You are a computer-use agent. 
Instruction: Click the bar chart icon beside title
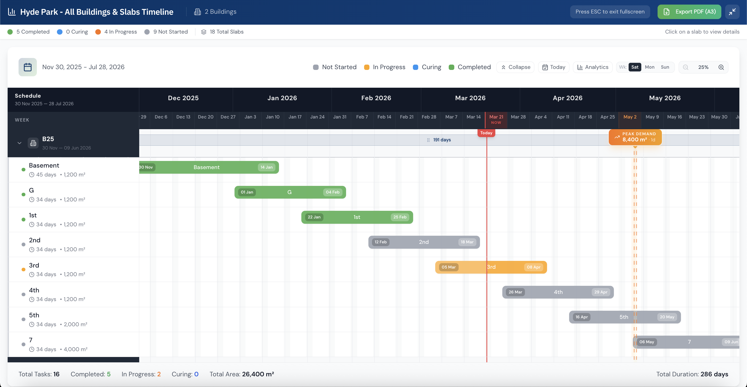[12, 12]
